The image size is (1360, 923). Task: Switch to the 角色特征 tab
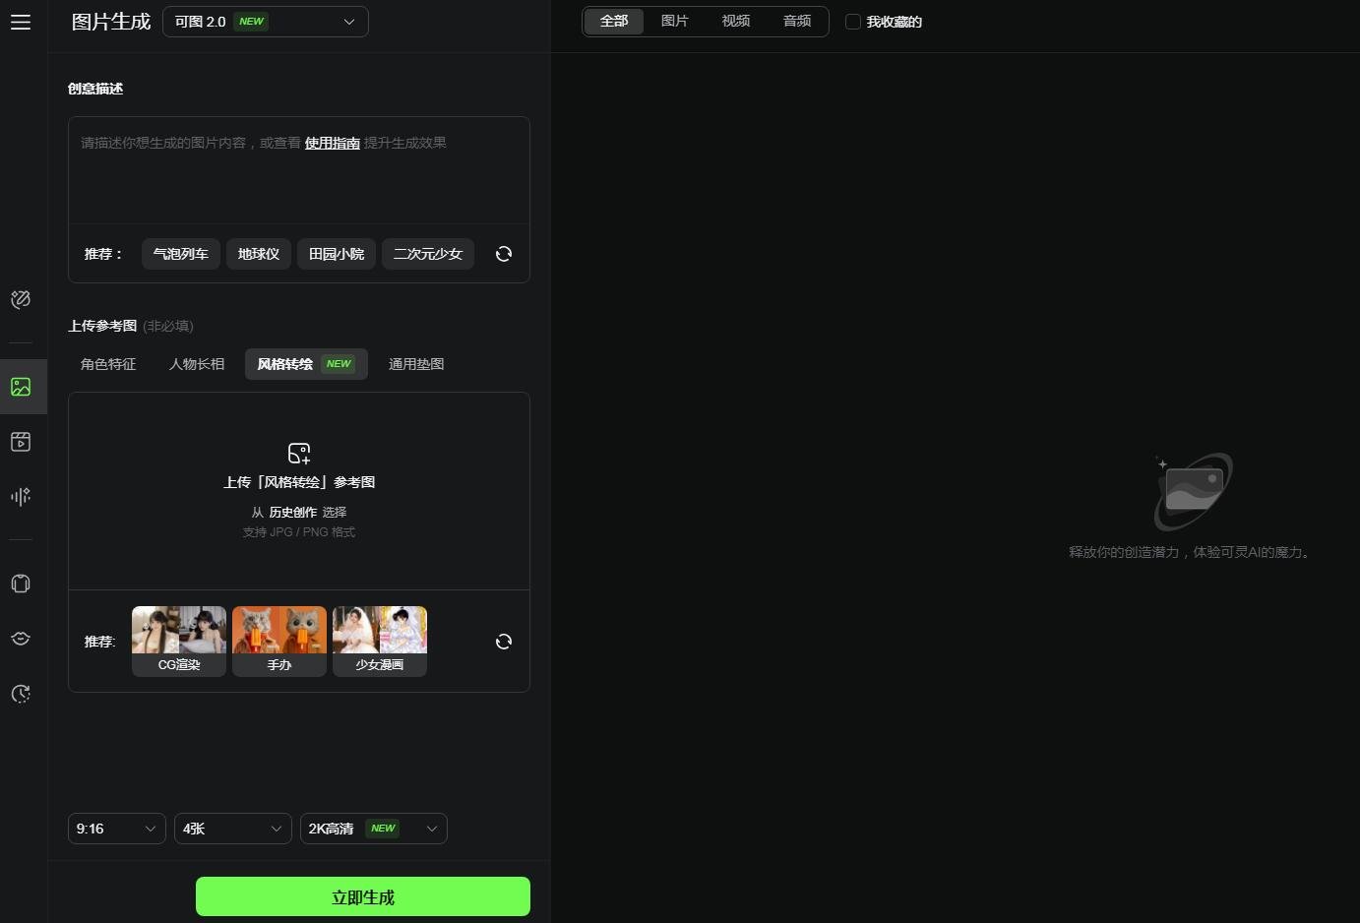click(108, 364)
